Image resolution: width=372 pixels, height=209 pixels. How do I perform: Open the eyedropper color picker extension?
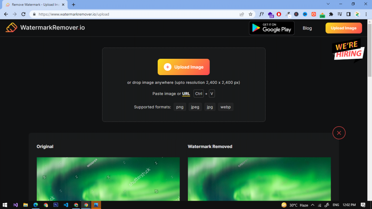pos(288,15)
